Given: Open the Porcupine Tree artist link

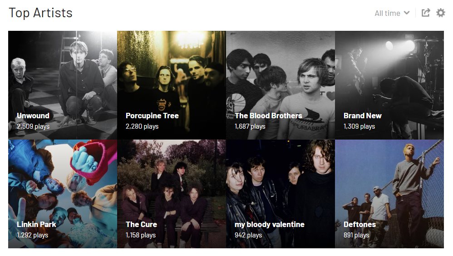Looking at the screenshot, I should pos(152,116).
